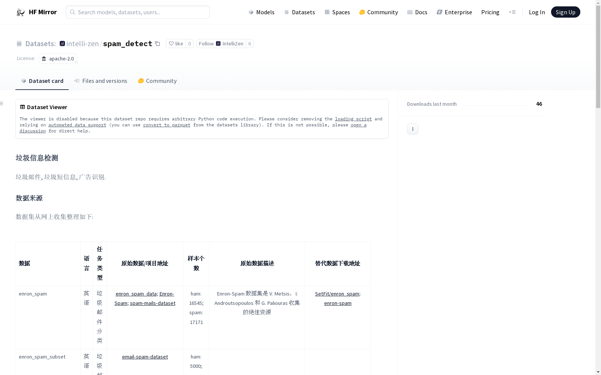Open the Enron-Spam link
This screenshot has height=375, width=601.
tap(167, 294)
